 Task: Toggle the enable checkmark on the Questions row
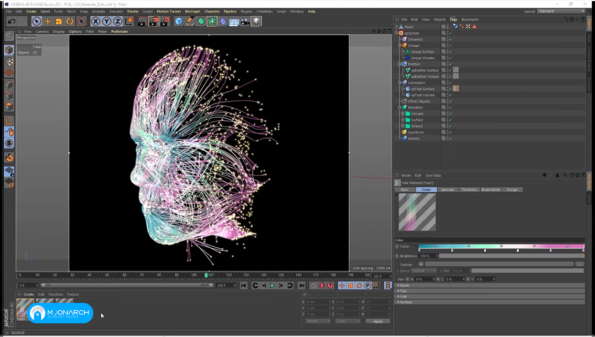click(x=450, y=132)
